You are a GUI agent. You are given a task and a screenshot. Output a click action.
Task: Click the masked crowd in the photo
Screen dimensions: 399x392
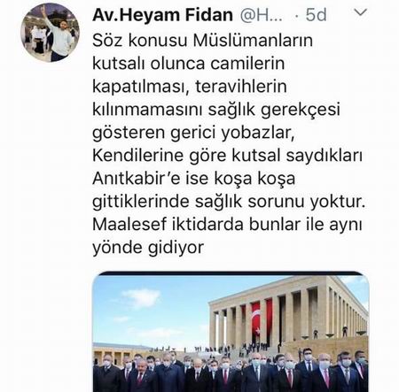pos(231,372)
